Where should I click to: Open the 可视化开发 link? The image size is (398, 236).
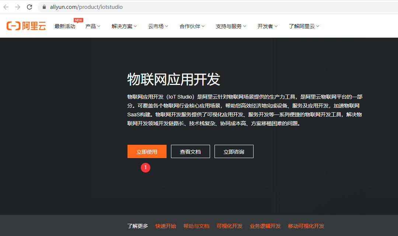230,226
